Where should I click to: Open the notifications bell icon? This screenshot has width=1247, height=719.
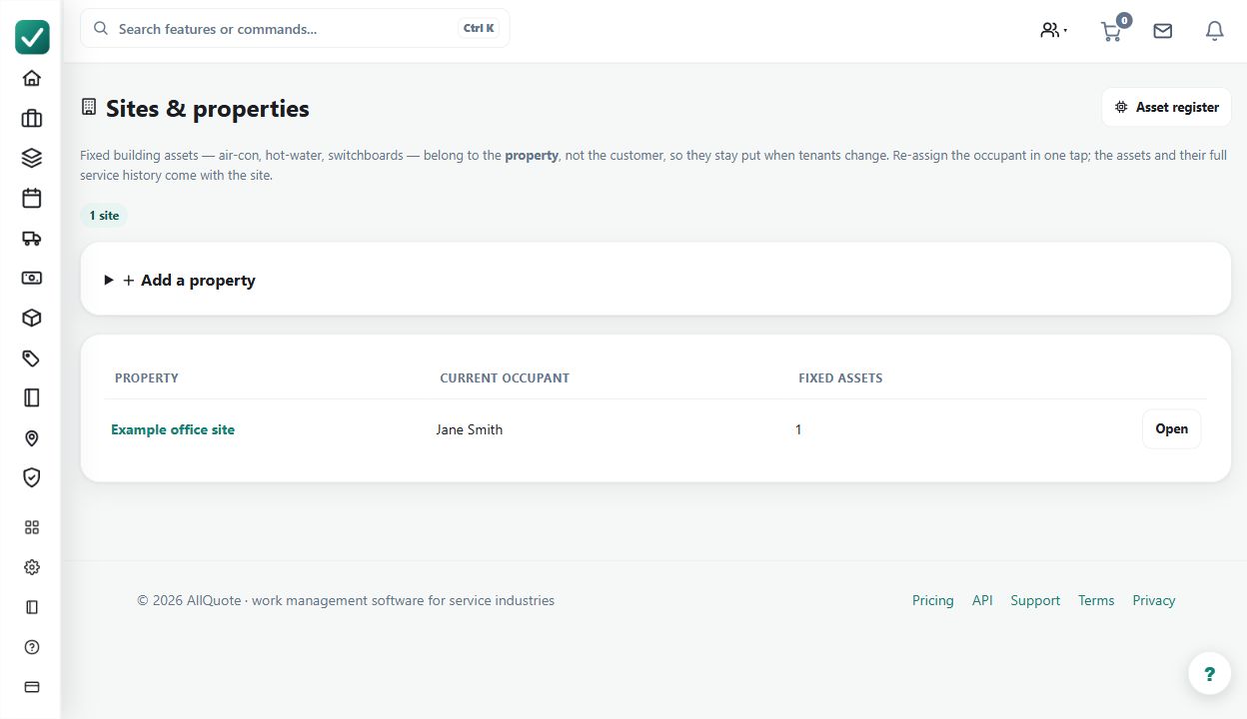pos(1215,31)
